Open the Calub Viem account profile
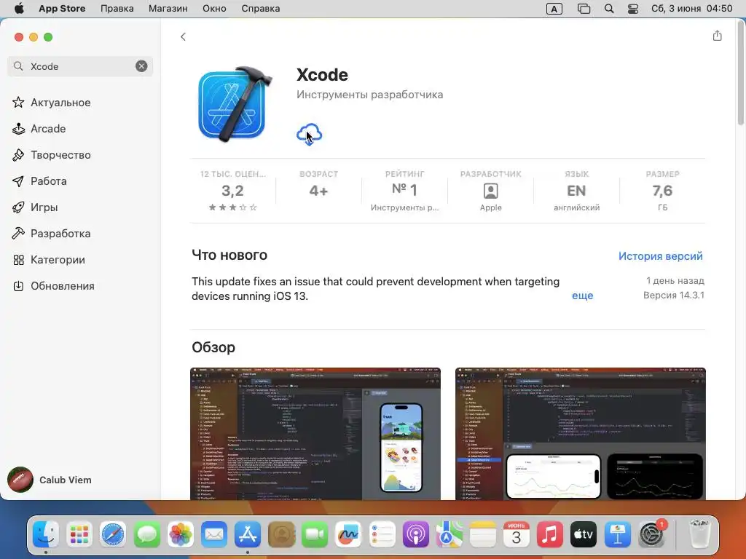The height and width of the screenshot is (559, 746). click(50, 480)
